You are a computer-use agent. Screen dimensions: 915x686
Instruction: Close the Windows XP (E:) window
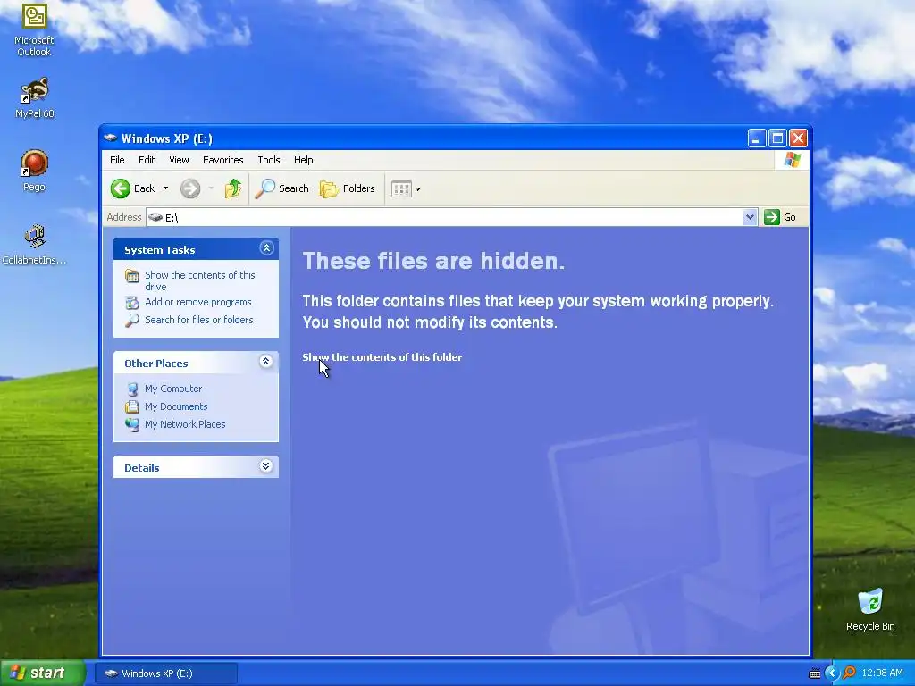[x=798, y=138]
